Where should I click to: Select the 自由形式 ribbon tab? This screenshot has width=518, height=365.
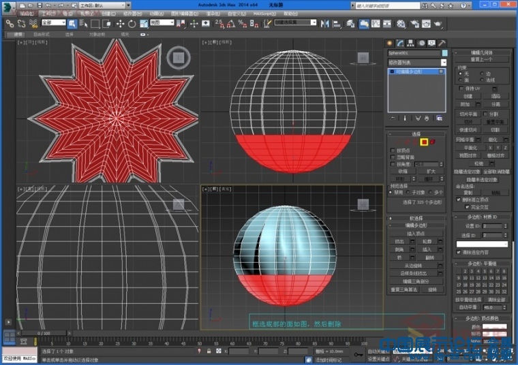point(42,34)
